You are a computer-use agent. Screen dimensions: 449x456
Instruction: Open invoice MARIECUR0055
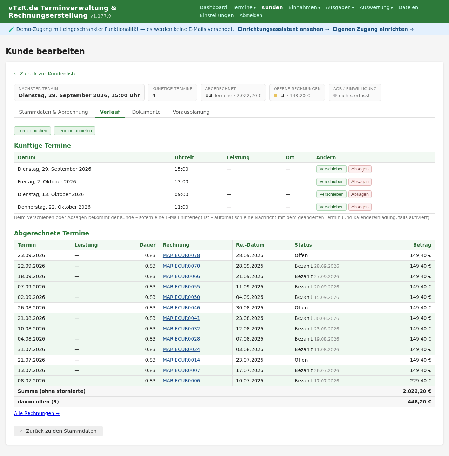coord(181,287)
